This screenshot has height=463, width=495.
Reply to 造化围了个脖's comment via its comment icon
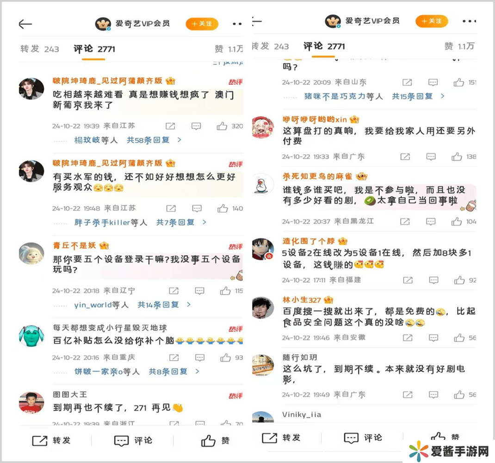click(433, 280)
